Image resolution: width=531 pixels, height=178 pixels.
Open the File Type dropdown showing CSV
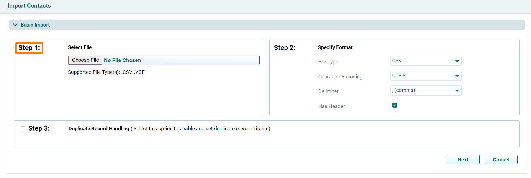(x=426, y=61)
